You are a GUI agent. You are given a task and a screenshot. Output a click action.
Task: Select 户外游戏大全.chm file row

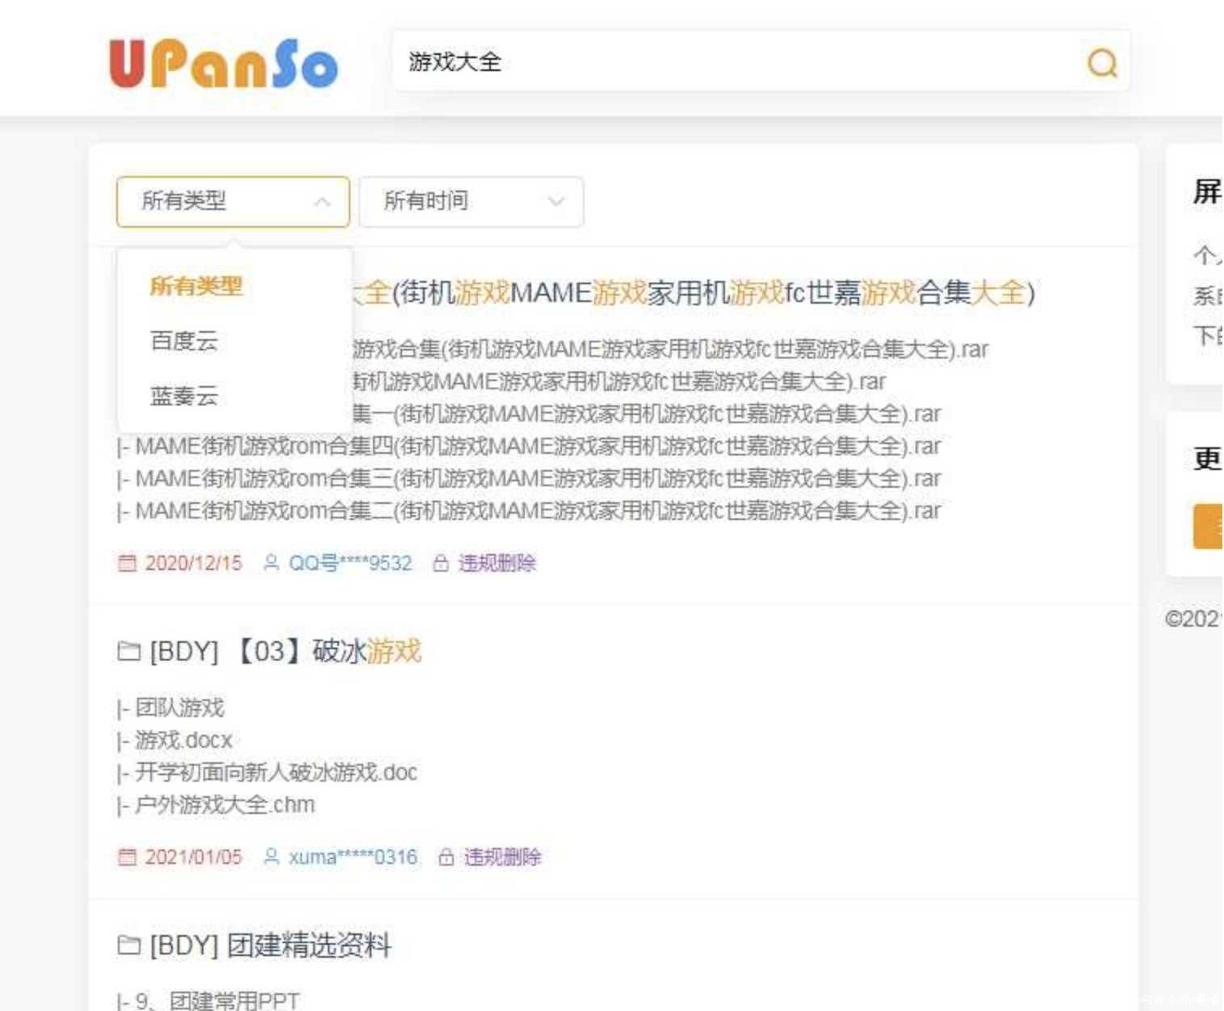[216, 804]
